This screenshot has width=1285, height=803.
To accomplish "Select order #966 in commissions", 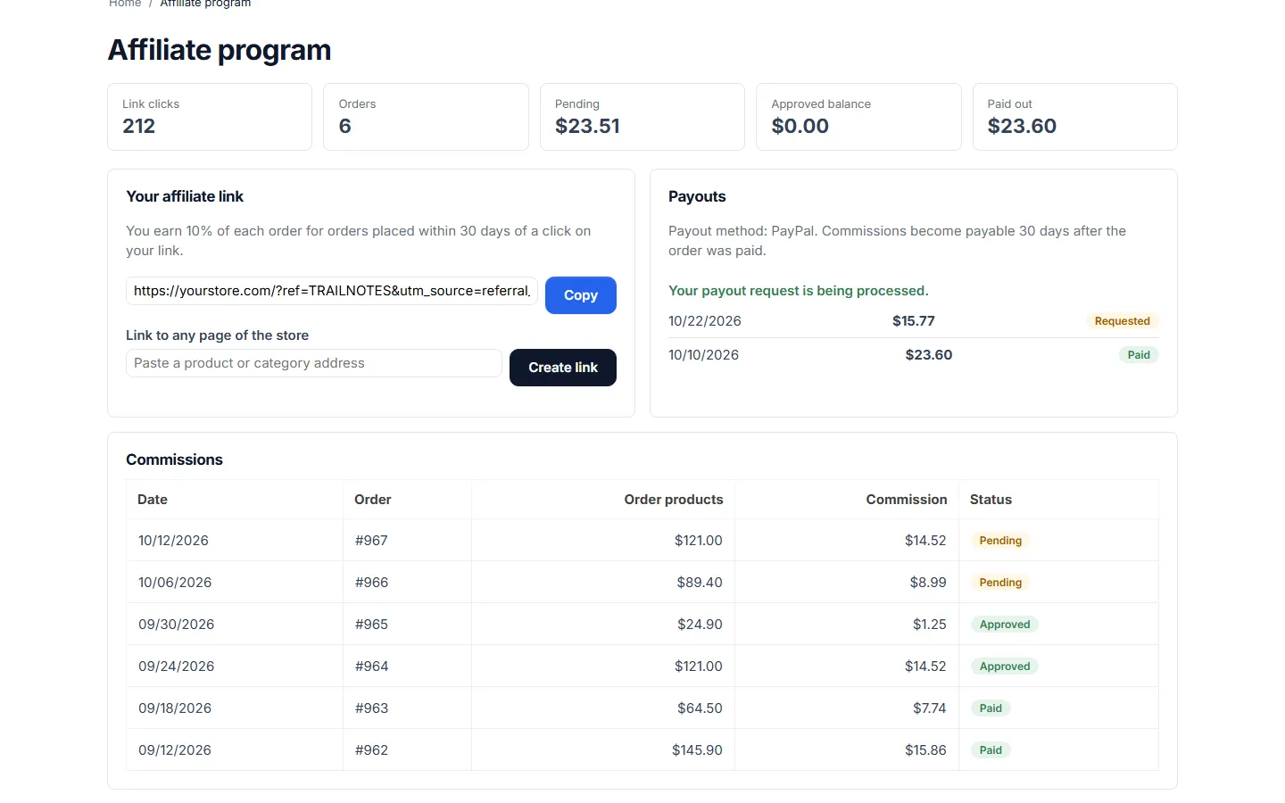I will [x=371, y=583].
